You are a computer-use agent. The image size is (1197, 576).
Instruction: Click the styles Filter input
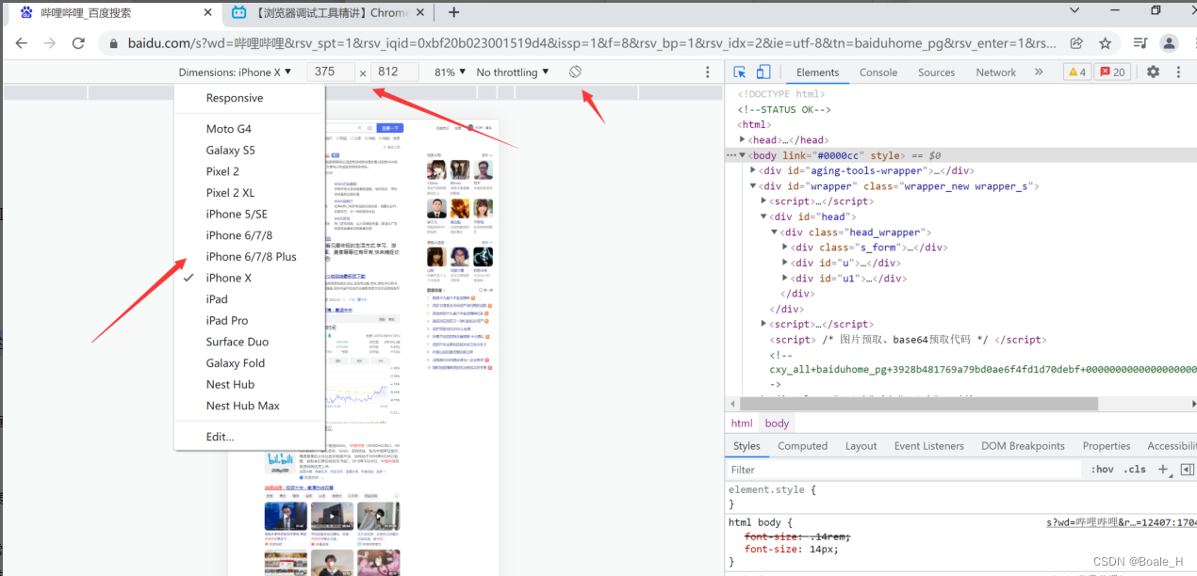point(905,470)
